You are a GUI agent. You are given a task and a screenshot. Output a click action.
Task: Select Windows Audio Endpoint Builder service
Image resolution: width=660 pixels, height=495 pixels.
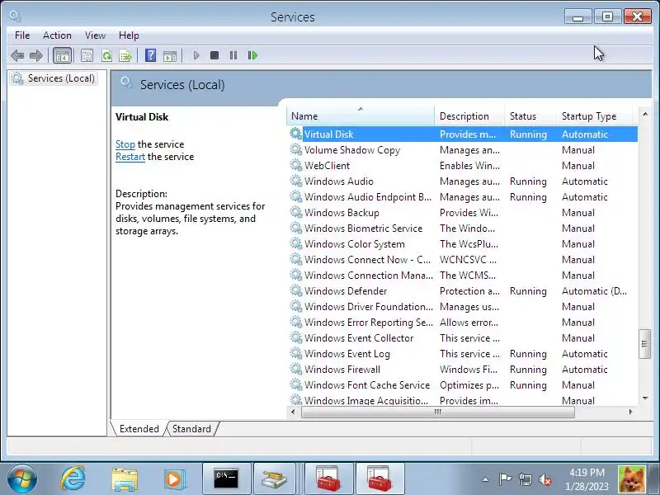pyautogui.click(x=462, y=197)
